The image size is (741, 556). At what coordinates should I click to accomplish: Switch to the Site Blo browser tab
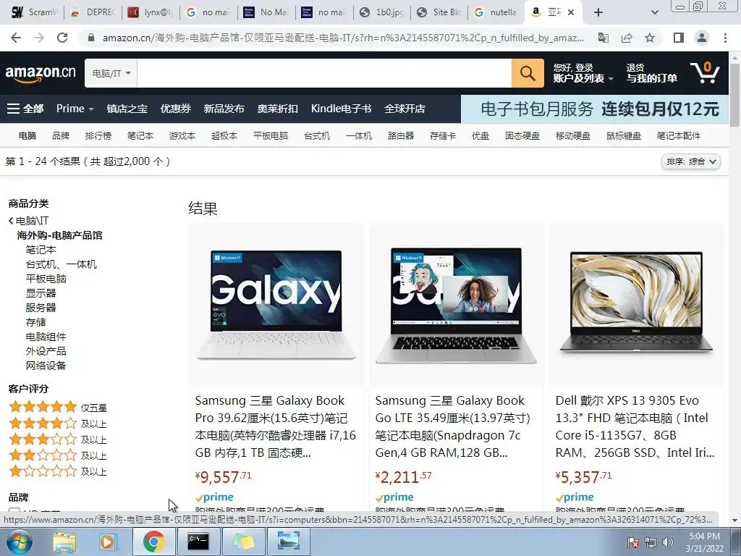pos(440,12)
